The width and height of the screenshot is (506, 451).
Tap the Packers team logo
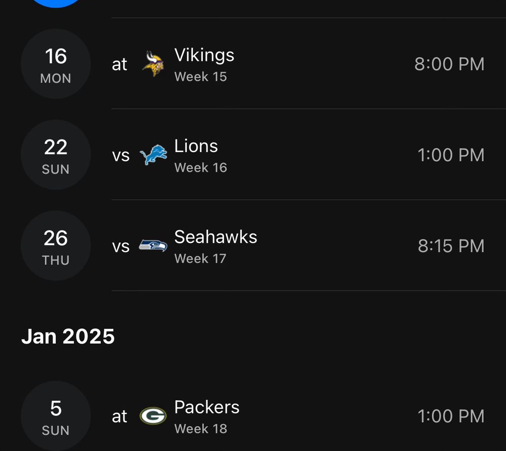tap(153, 416)
